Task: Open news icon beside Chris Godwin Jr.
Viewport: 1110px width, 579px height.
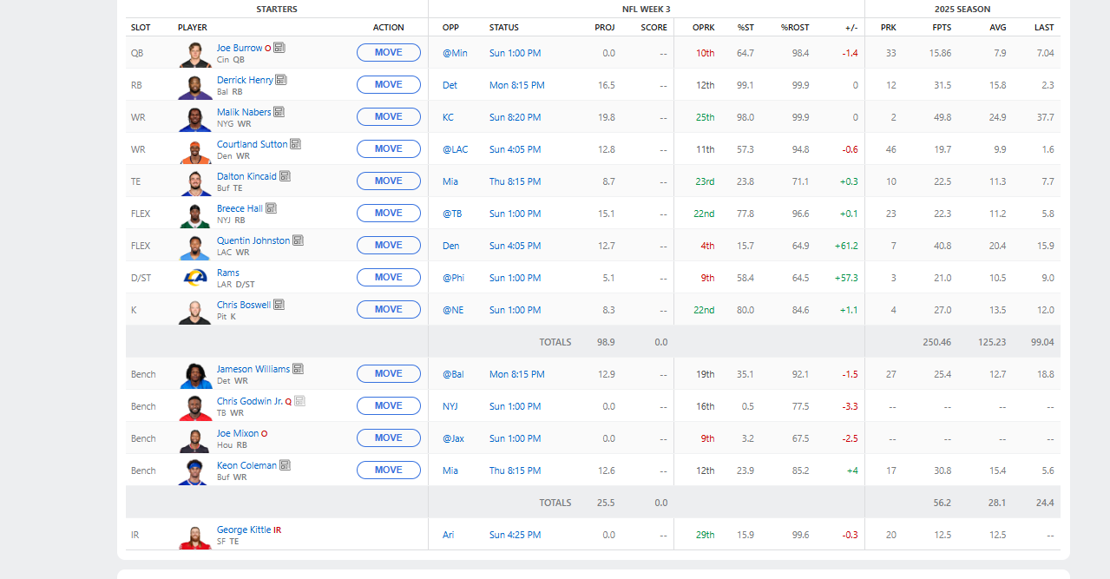Action: (300, 401)
